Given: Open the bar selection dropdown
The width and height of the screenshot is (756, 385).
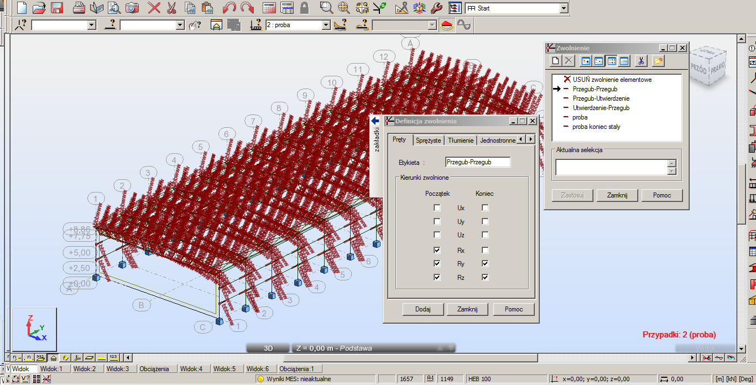Looking at the screenshot, I should [x=180, y=25].
